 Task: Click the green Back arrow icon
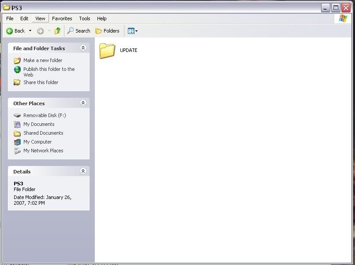coord(10,31)
